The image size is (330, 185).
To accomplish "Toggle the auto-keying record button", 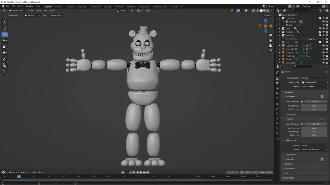I will (123, 173).
